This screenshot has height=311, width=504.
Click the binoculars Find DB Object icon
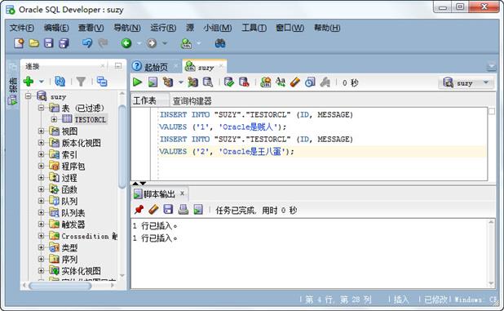pos(220,43)
